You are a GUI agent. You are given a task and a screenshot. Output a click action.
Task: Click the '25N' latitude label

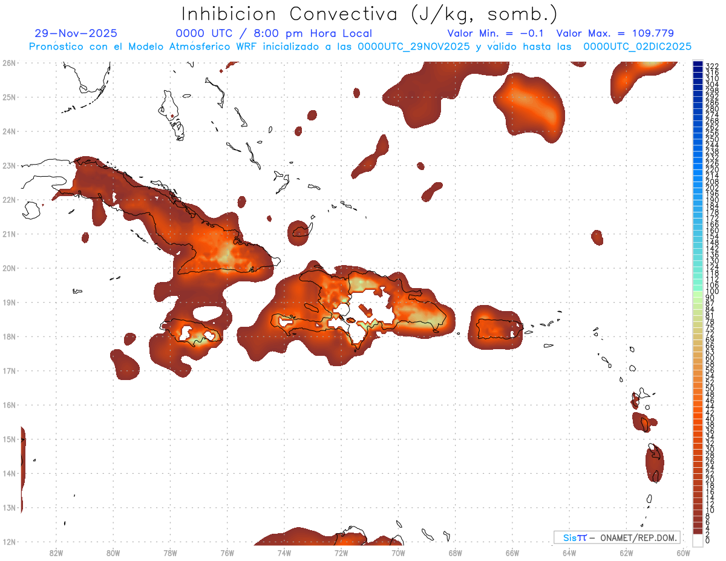tap(9, 97)
